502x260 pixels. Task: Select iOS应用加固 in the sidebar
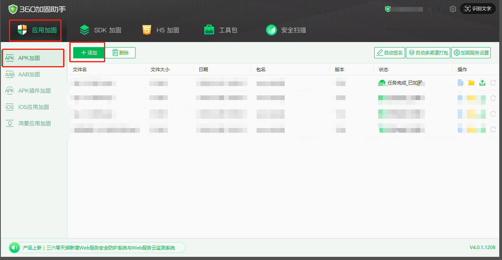coord(33,107)
